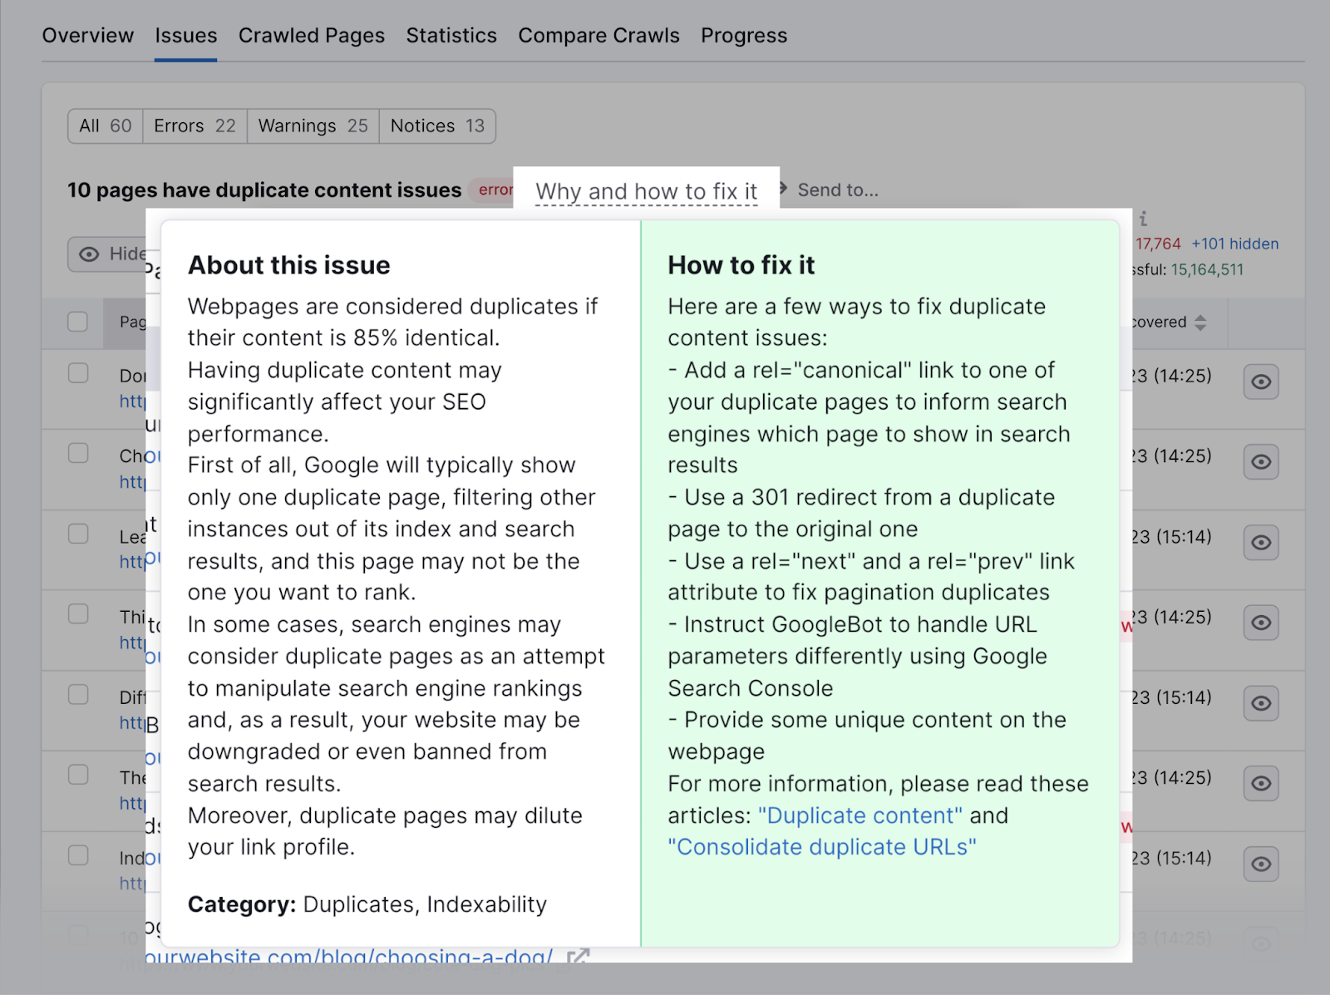Filter issues by Errors 22
The image size is (1330, 995).
[194, 126]
